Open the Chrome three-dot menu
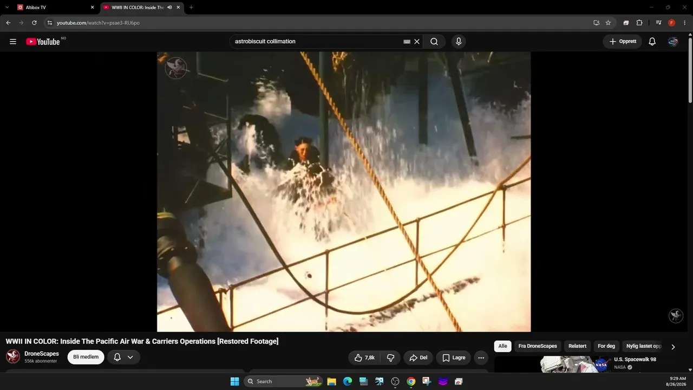 coord(685,23)
